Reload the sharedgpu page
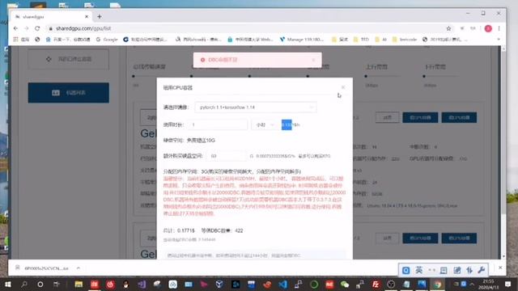The height and width of the screenshot is (291, 518). coord(37,28)
